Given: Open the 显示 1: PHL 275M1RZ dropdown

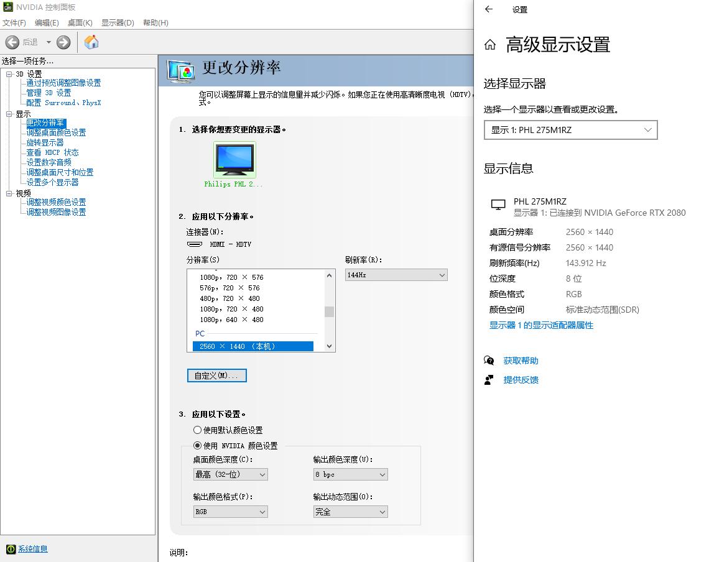Looking at the screenshot, I should click(x=571, y=130).
